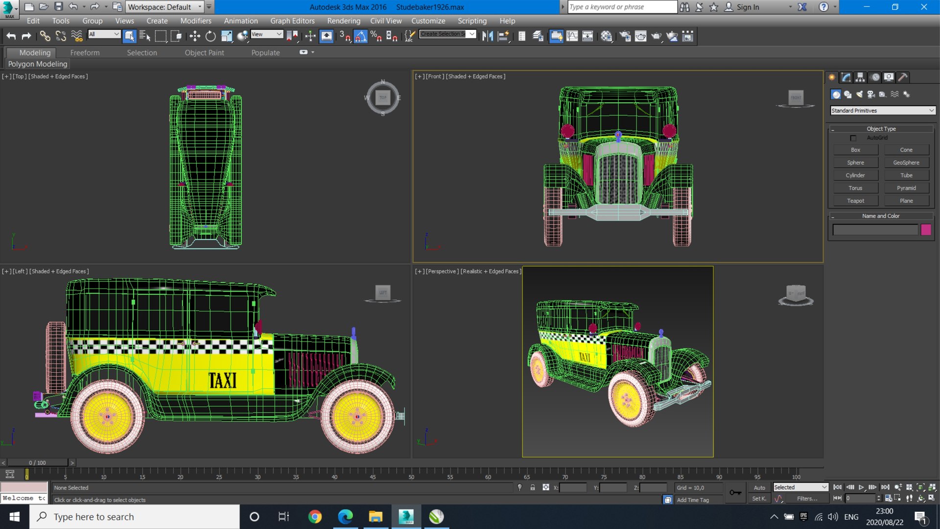Toggle the Selection Lock padlock
The image size is (940, 529).
pos(533,487)
